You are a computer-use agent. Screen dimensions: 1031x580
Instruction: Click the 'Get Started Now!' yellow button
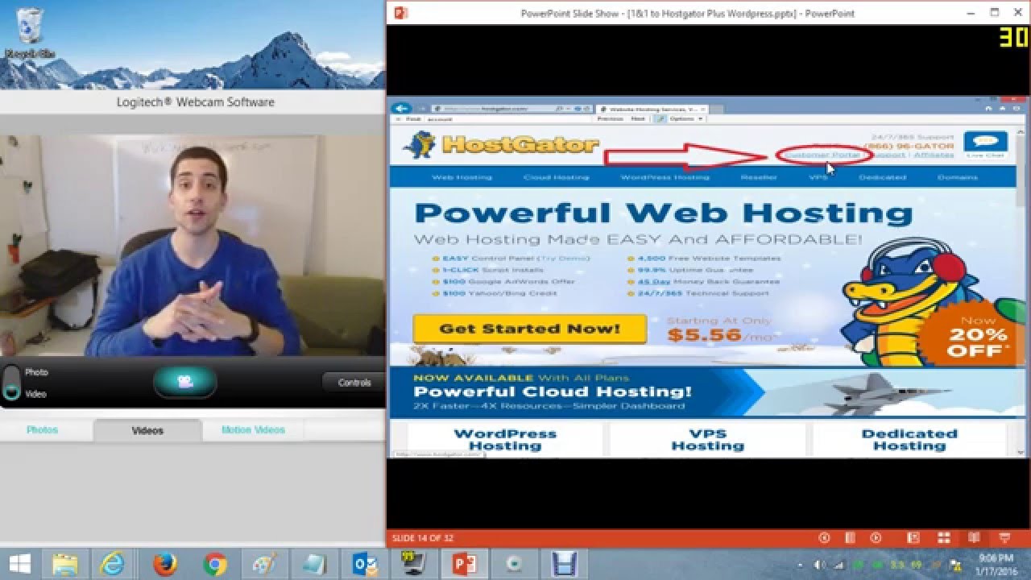pyautogui.click(x=529, y=329)
